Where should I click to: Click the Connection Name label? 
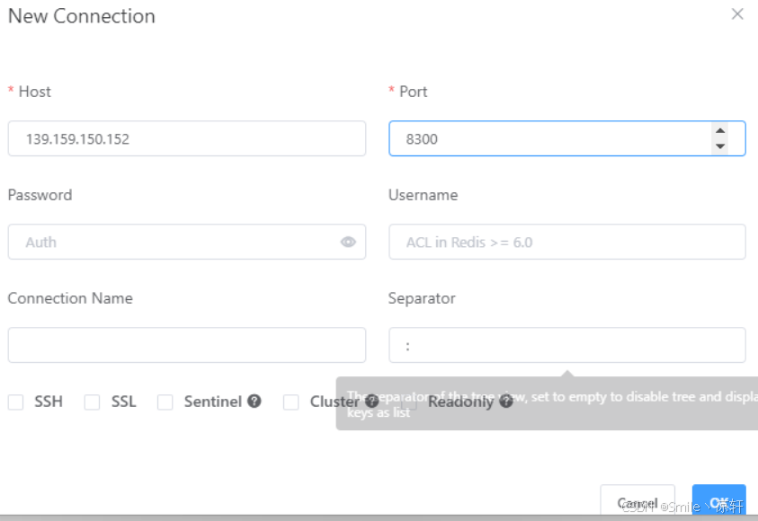(70, 298)
